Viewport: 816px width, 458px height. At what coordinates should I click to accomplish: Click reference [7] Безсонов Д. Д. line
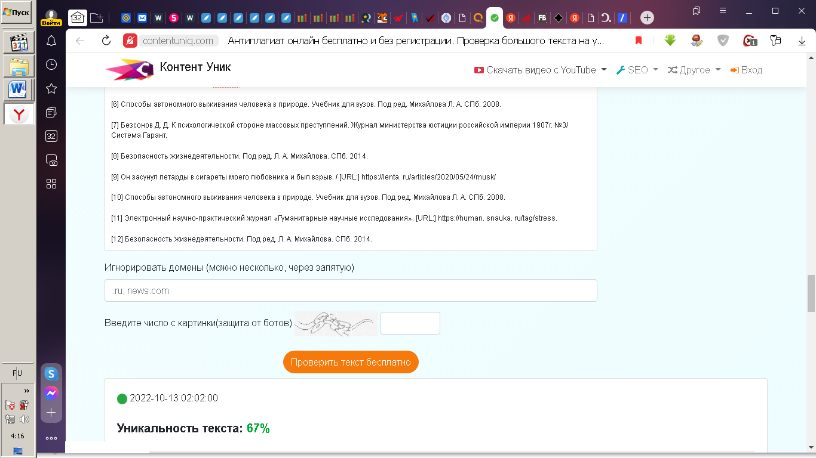tap(340, 130)
